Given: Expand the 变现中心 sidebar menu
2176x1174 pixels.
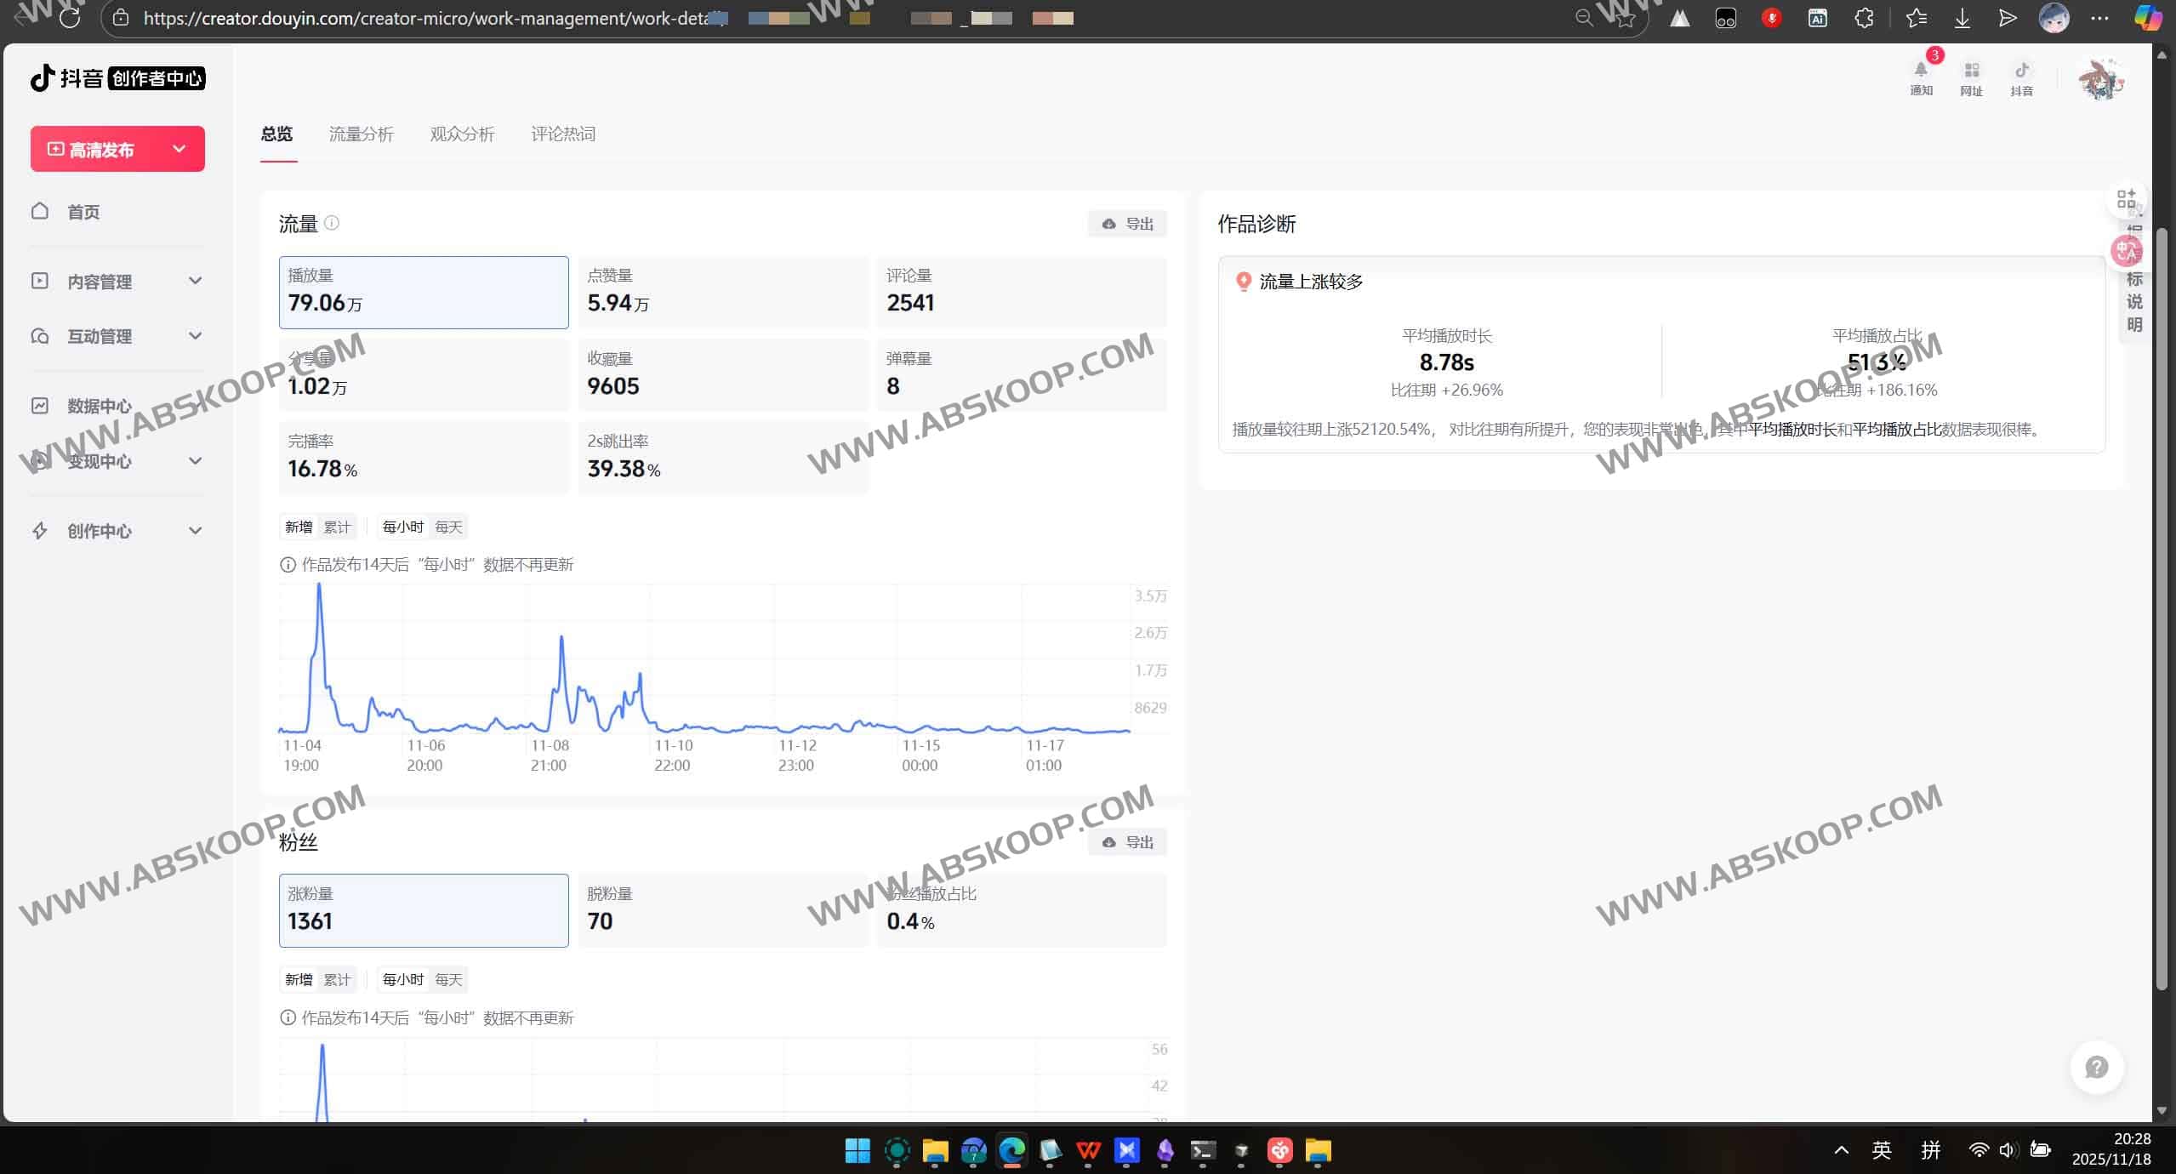Looking at the screenshot, I should [x=100, y=461].
